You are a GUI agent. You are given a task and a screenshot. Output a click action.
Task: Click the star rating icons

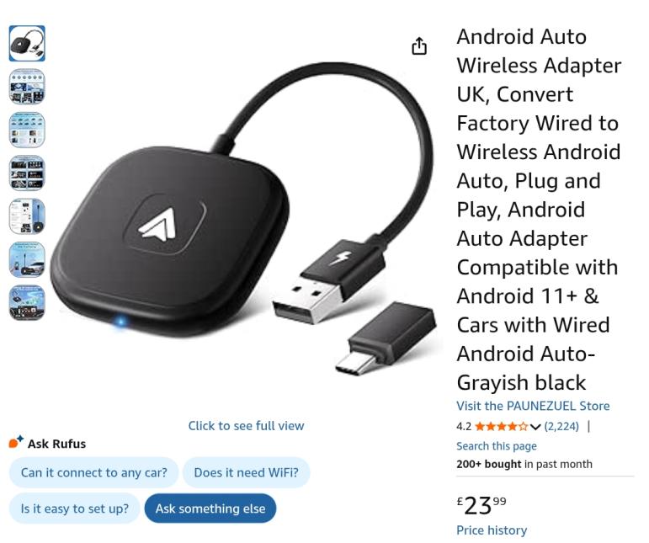click(x=501, y=426)
